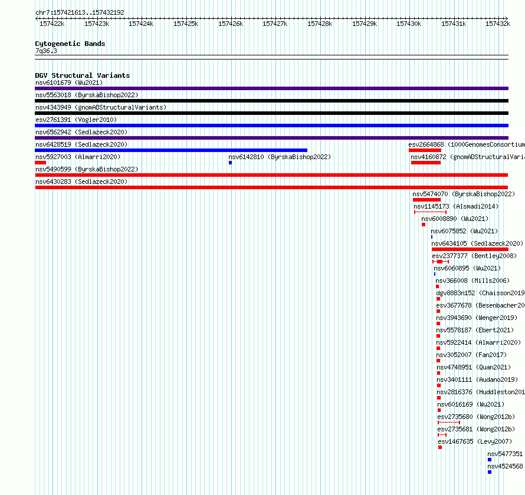Open the nsv2816376 Huddleston label
This screenshot has width=525, height=495.
coord(481,392)
